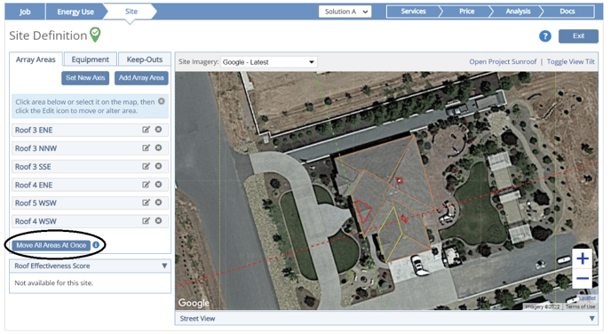Screen dimensions: 611x334
Task: Edit the Roof 3 SSE area
Action: (146, 166)
